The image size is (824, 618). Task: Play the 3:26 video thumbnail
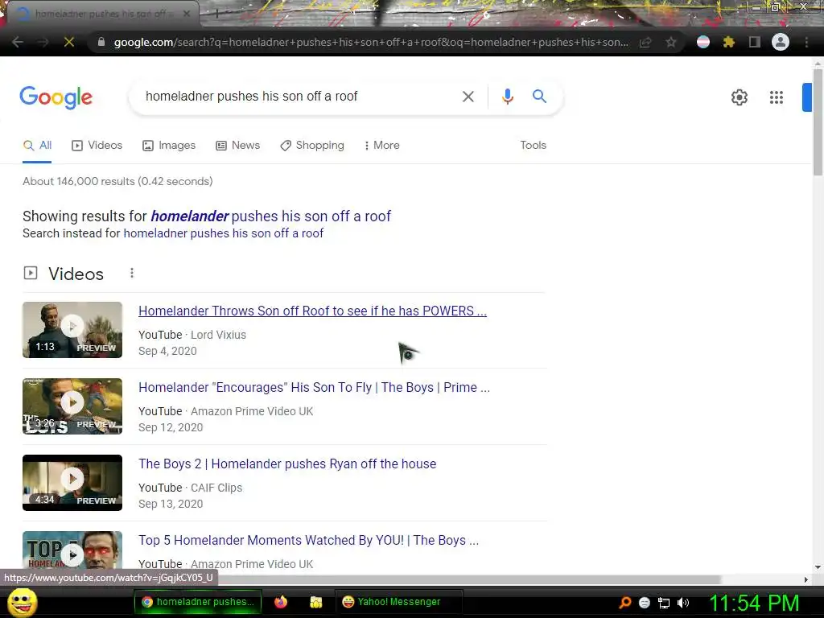click(x=72, y=406)
